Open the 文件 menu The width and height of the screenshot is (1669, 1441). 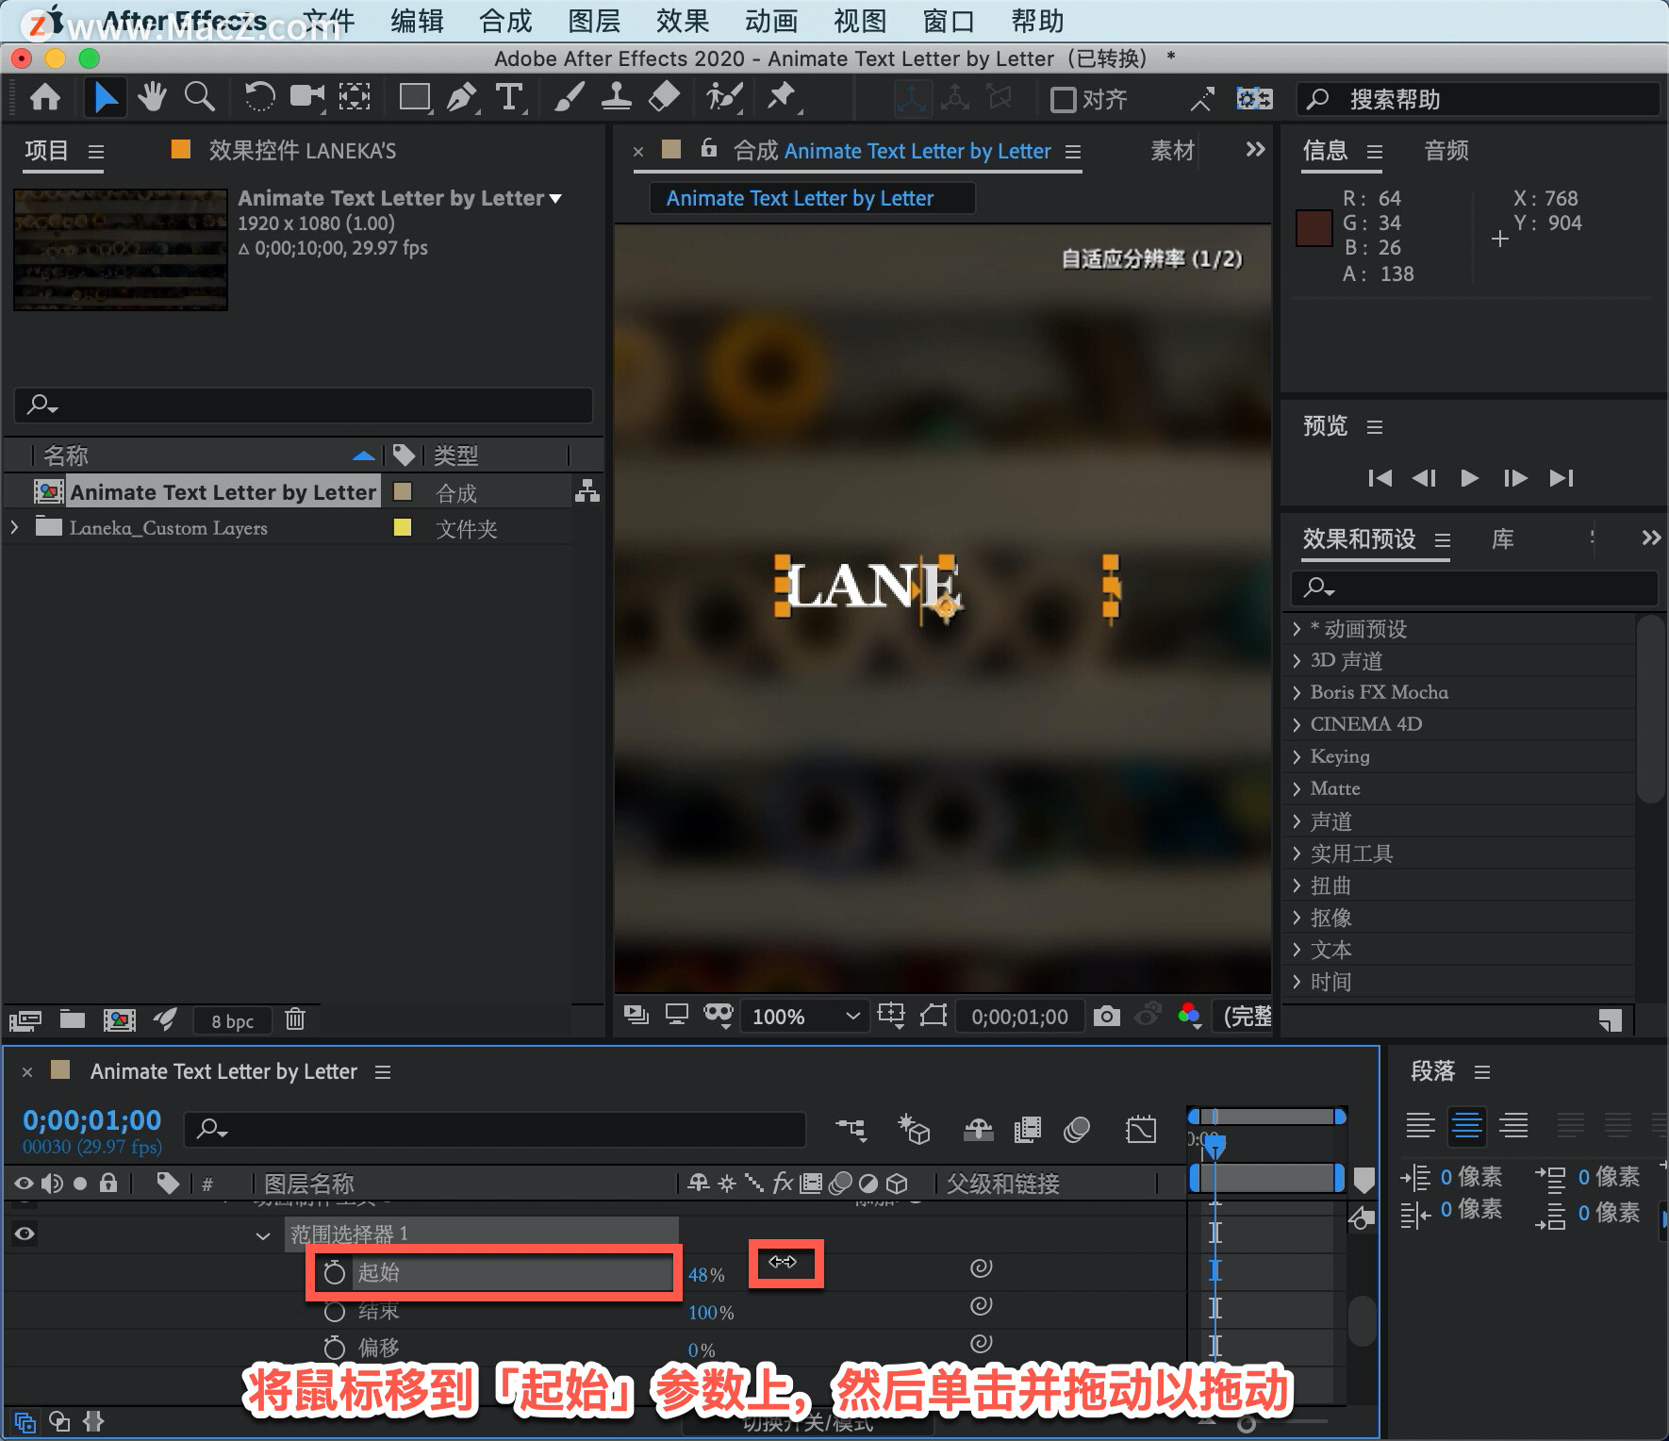328,21
